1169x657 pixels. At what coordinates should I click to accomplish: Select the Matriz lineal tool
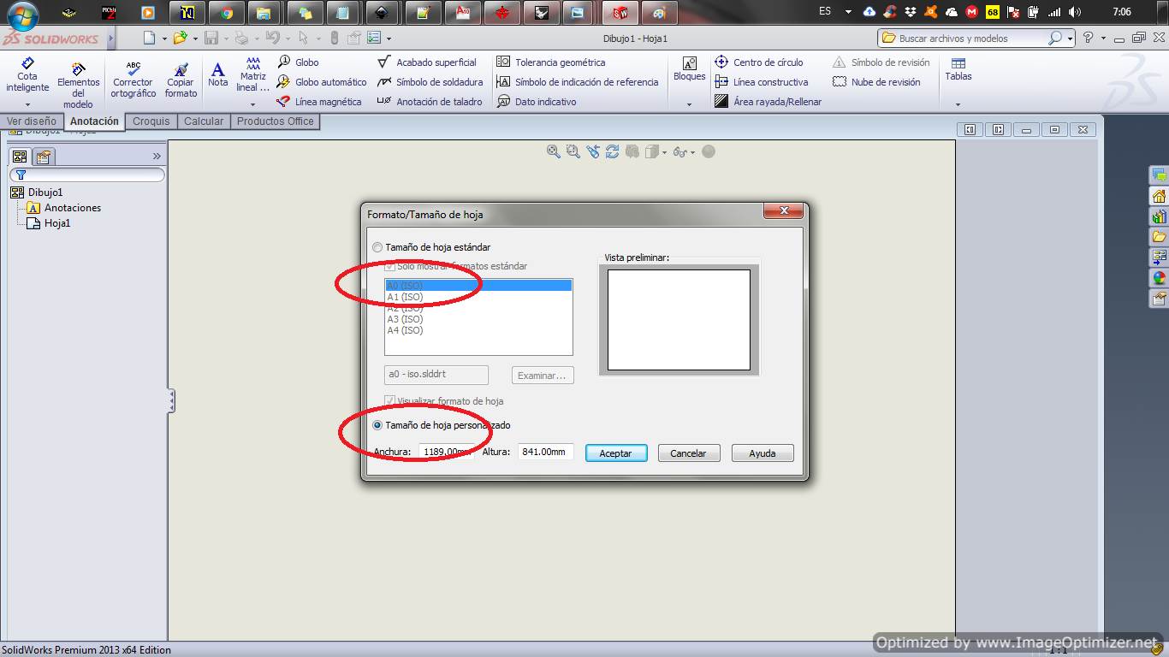pyautogui.click(x=252, y=74)
